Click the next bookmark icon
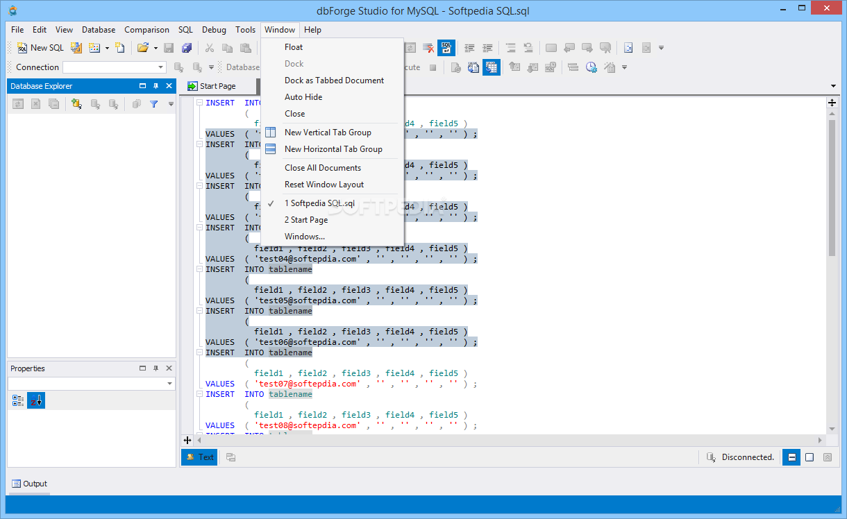The height and width of the screenshot is (519, 847). click(587, 48)
